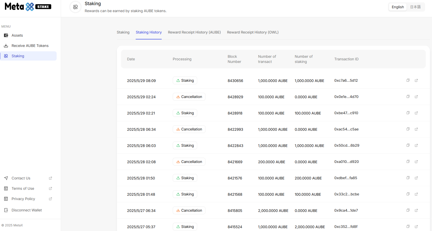Viewport: 432px width, 231px height.
Task: Open the Staking tab
Action: [x=123, y=32]
